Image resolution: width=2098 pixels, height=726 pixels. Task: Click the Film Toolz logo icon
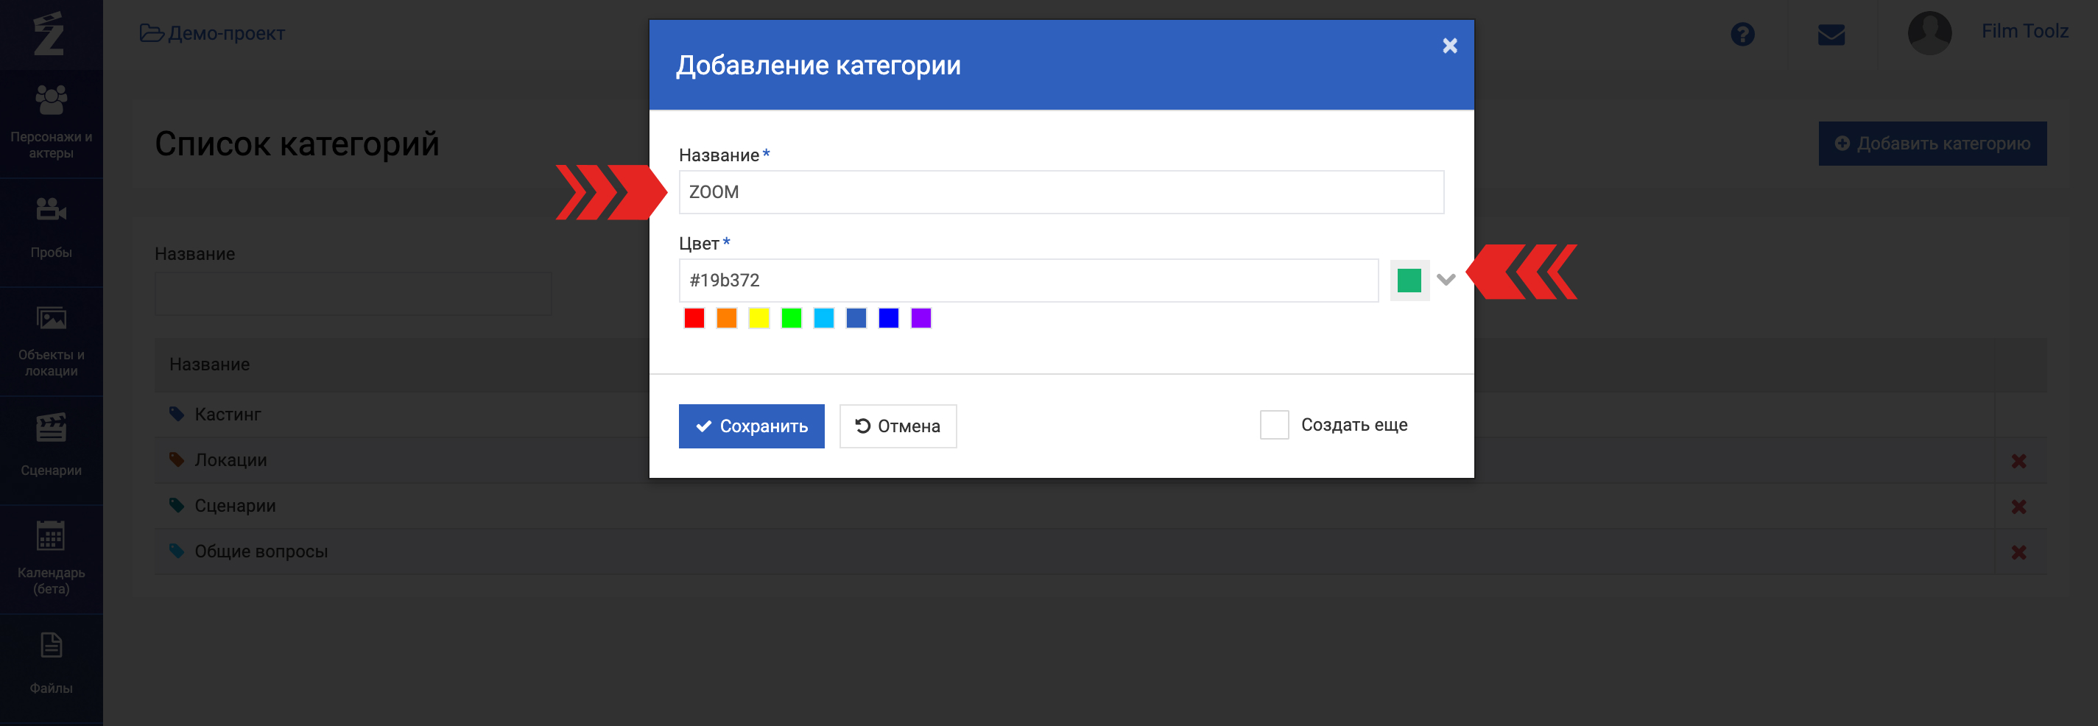[x=49, y=33]
